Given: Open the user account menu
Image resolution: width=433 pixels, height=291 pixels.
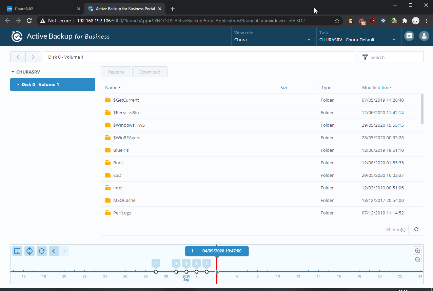Looking at the screenshot, I should click(424, 36).
